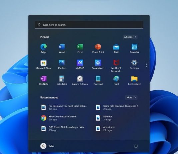Open Settings from pinned apps

(134, 64)
